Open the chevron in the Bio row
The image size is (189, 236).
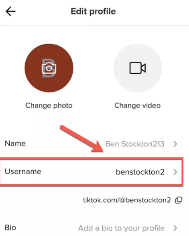point(175,228)
